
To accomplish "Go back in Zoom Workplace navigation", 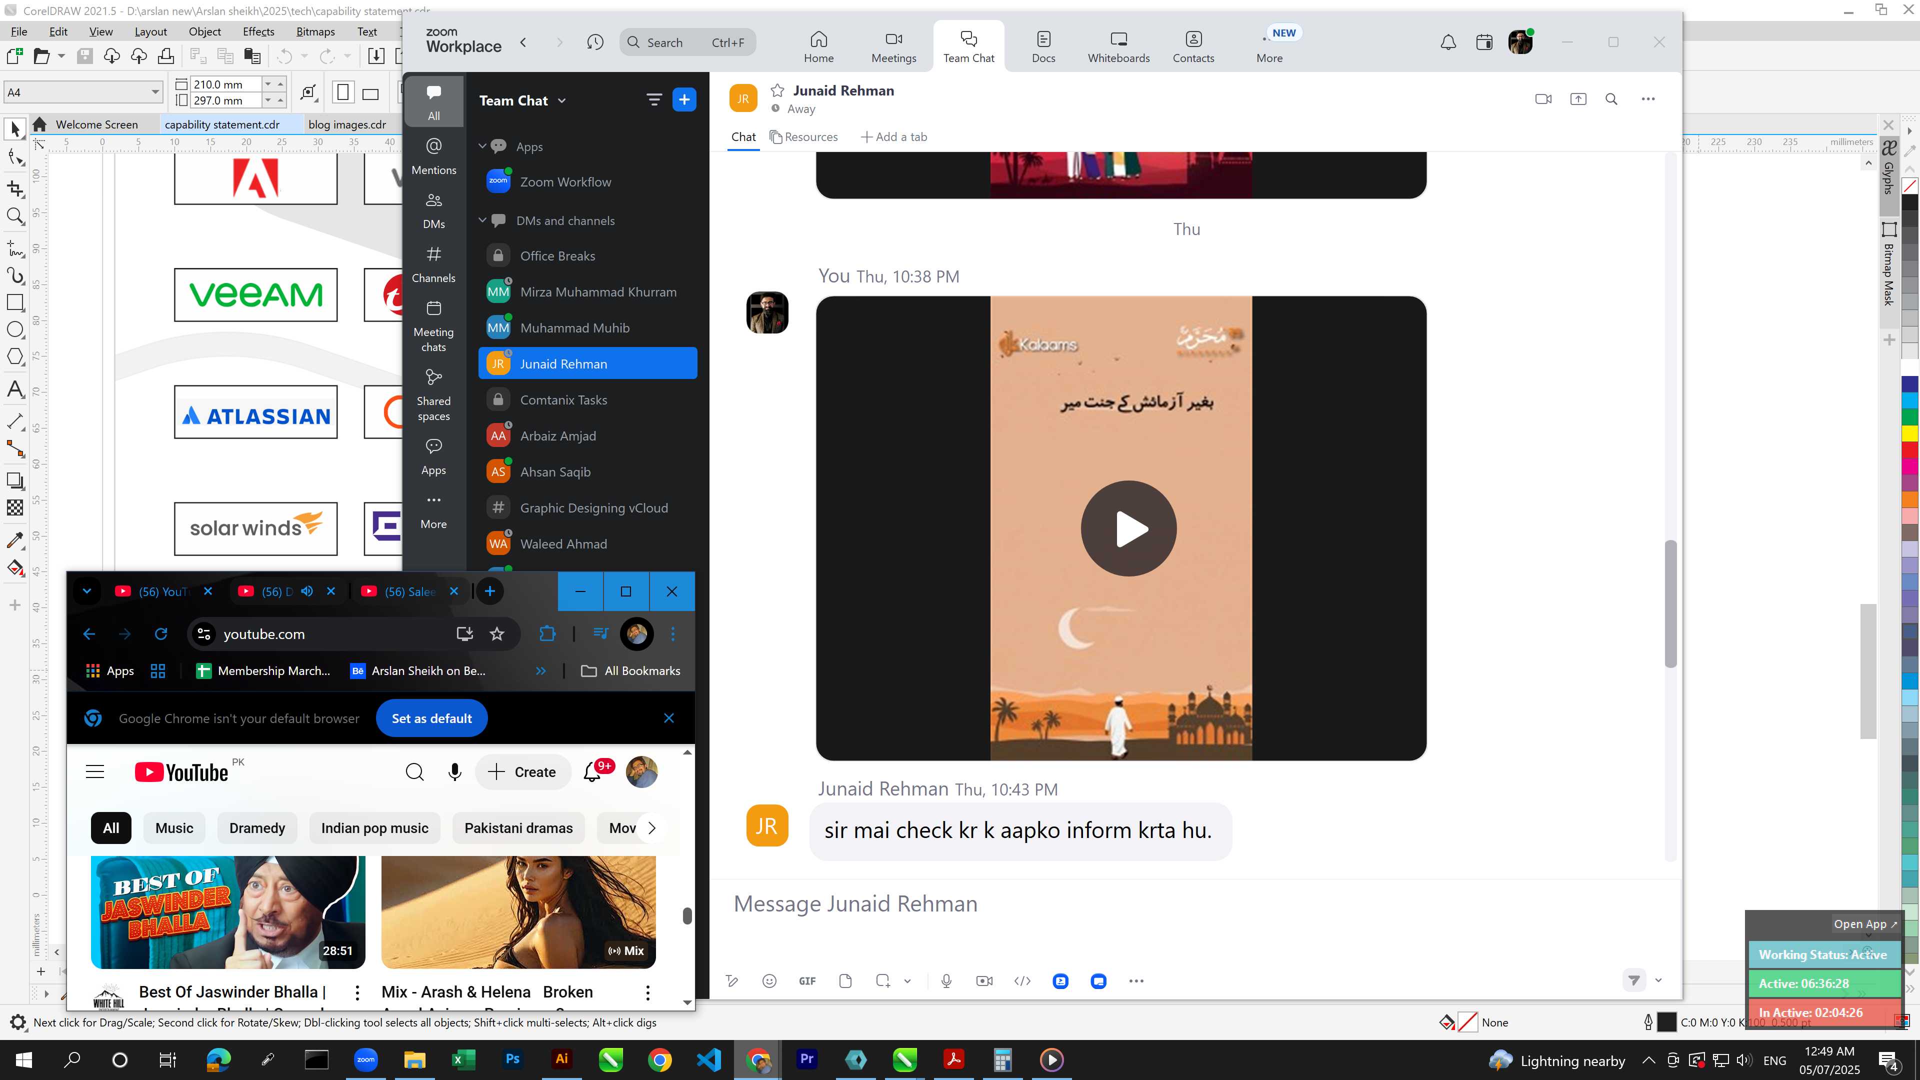I will [x=523, y=42].
